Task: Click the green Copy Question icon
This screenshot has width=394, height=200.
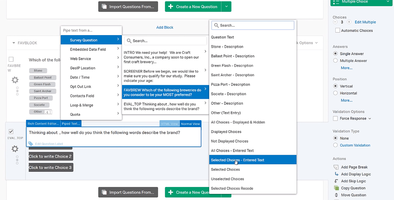Action: tap(336, 188)
